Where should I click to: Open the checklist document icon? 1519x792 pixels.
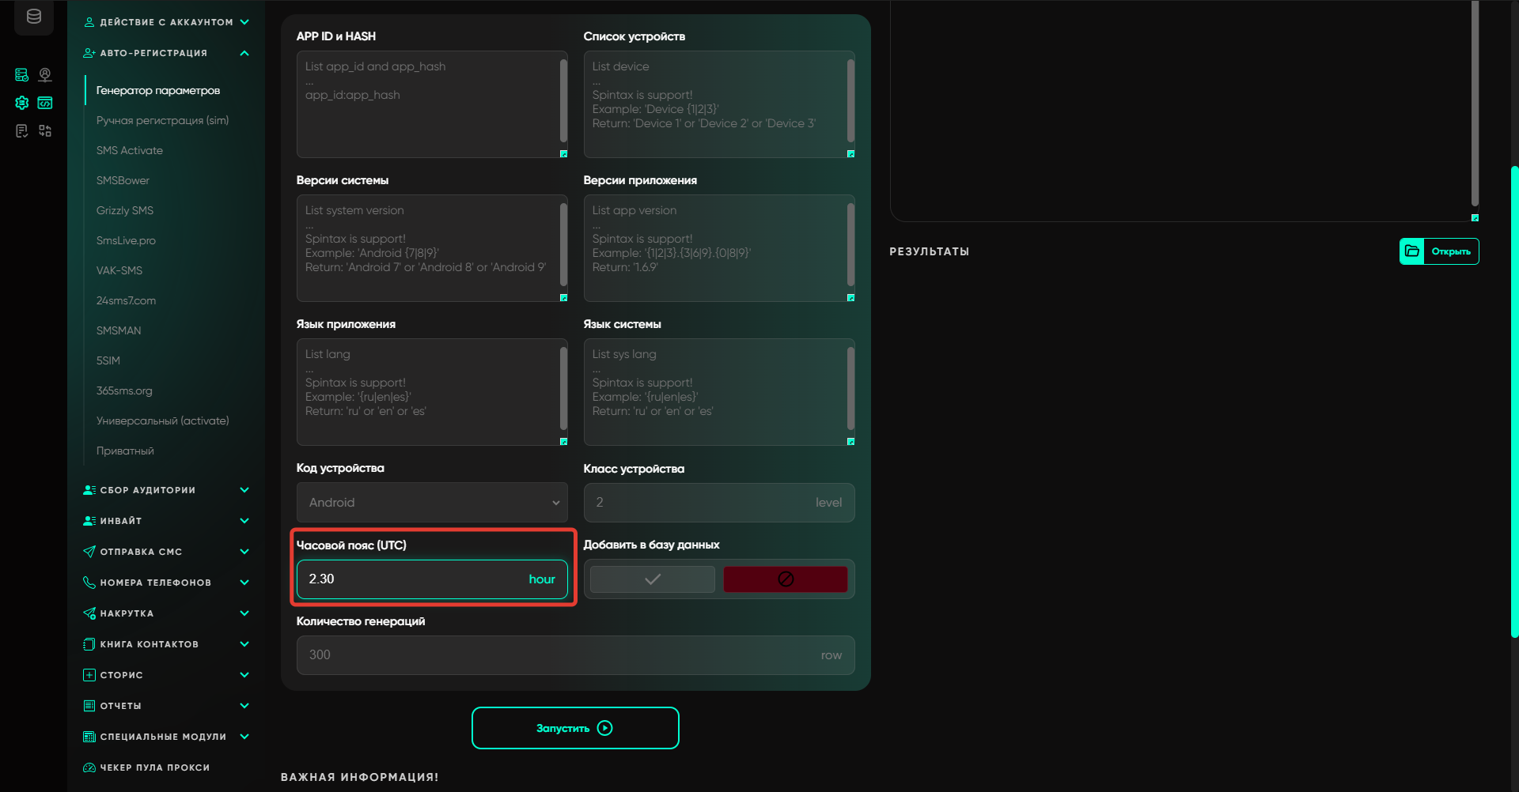[22, 131]
